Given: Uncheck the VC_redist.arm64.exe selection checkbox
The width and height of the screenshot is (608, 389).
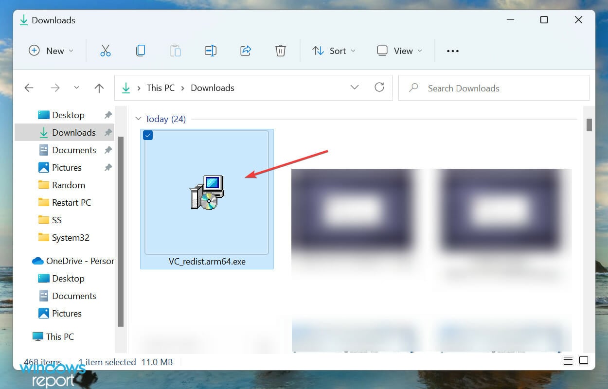Looking at the screenshot, I should (x=148, y=135).
